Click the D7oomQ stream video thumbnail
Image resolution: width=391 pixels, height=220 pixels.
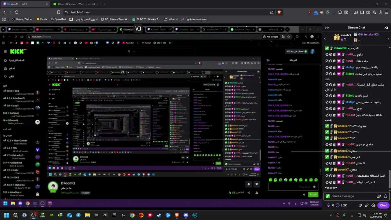(x=154, y=116)
